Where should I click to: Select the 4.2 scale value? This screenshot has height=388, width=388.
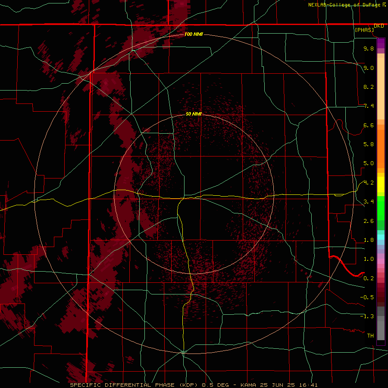(x=369, y=183)
